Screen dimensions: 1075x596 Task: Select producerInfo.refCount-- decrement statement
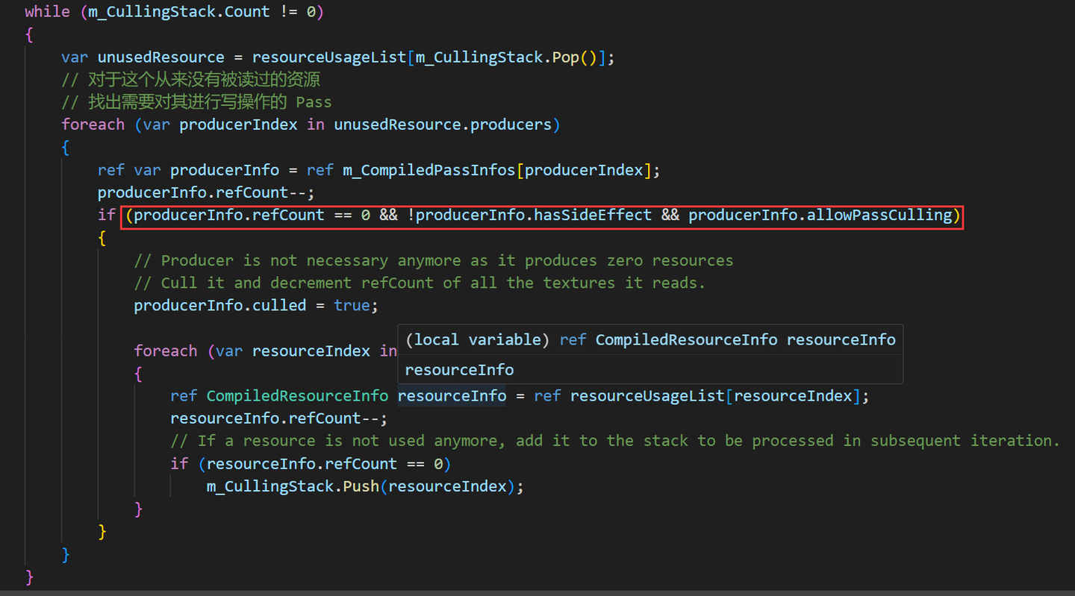[205, 192]
